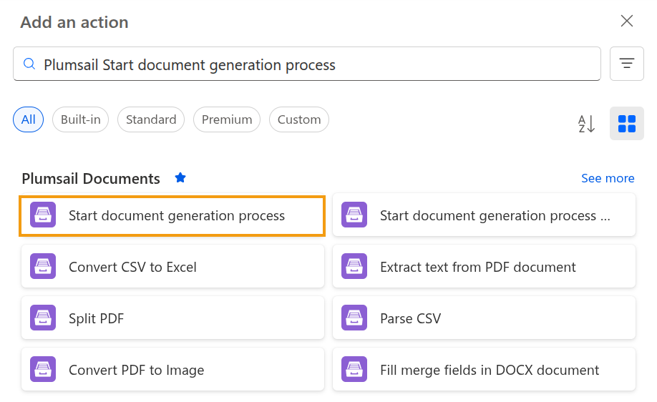Click Plumsail icon on Split PDF card
The image size is (657, 402).
click(43, 318)
